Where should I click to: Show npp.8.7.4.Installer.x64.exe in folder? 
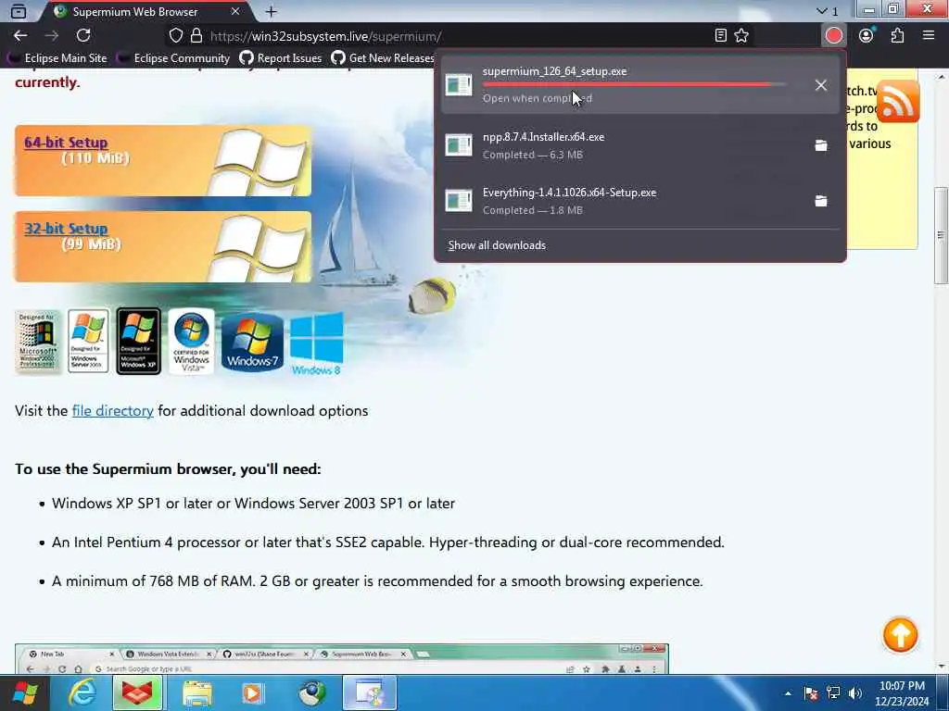click(x=821, y=145)
